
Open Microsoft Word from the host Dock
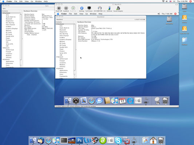[x=87, y=140]
